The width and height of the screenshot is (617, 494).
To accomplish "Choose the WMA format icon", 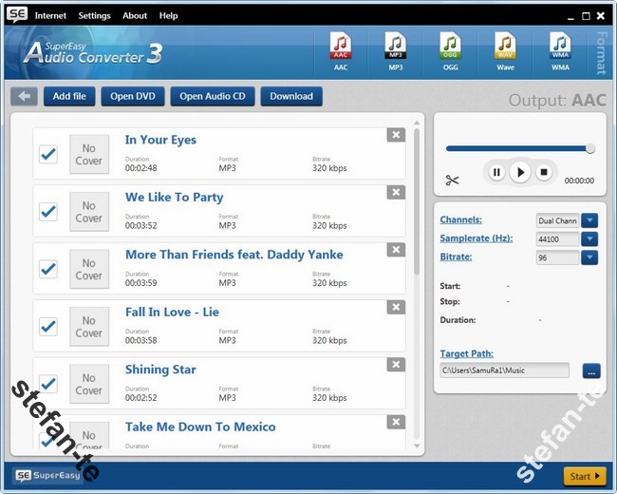I will point(560,49).
